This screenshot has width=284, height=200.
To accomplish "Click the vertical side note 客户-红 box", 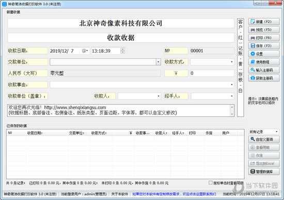I will (240, 68).
